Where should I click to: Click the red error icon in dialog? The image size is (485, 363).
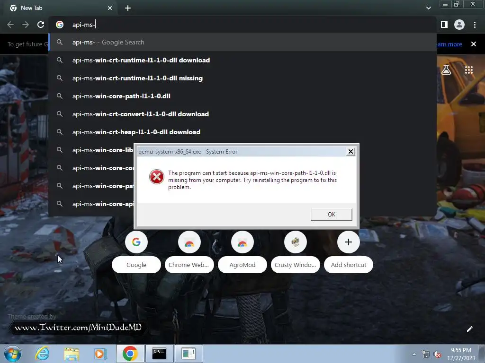tap(156, 177)
